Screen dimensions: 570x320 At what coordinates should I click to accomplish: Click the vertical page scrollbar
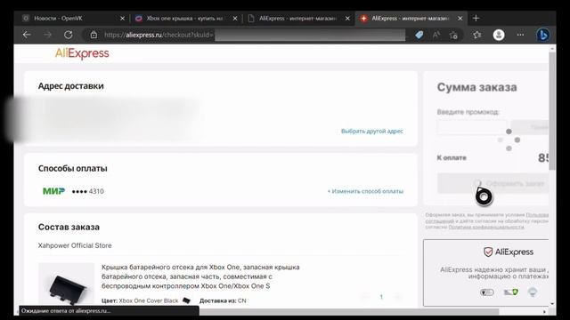[x=552, y=110]
